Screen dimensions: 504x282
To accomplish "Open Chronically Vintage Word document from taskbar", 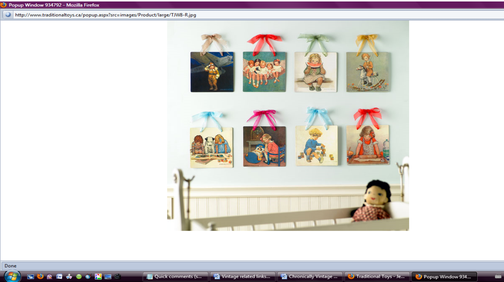I will (x=310, y=276).
